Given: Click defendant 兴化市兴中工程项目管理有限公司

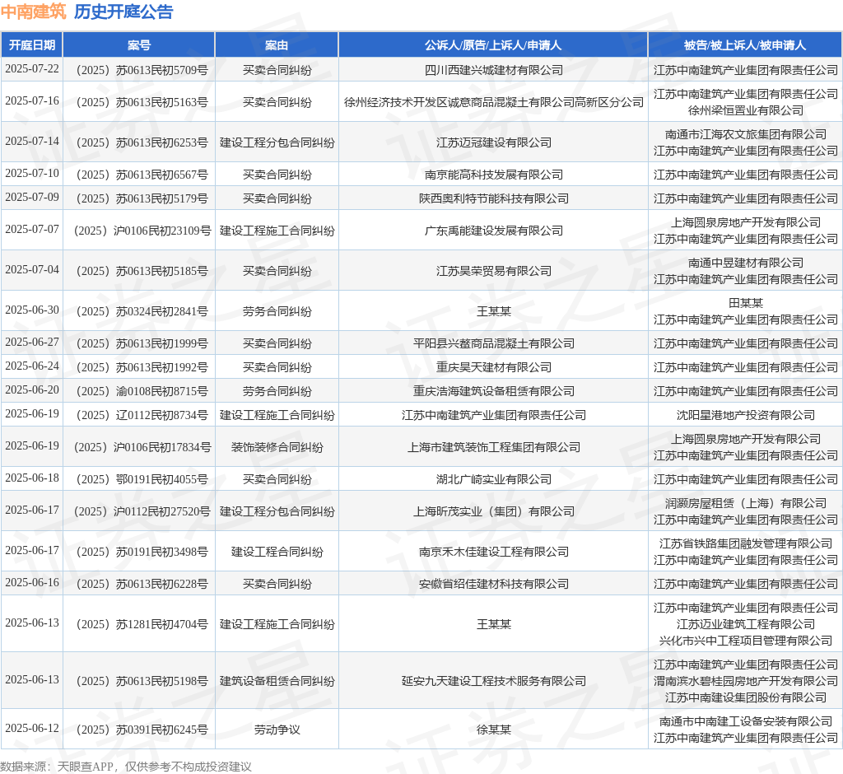Looking at the screenshot, I should (x=746, y=641).
